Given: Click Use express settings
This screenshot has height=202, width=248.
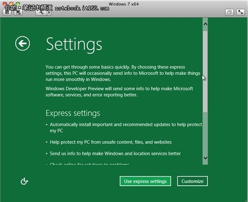Looking at the screenshot, I should coord(145,181).
